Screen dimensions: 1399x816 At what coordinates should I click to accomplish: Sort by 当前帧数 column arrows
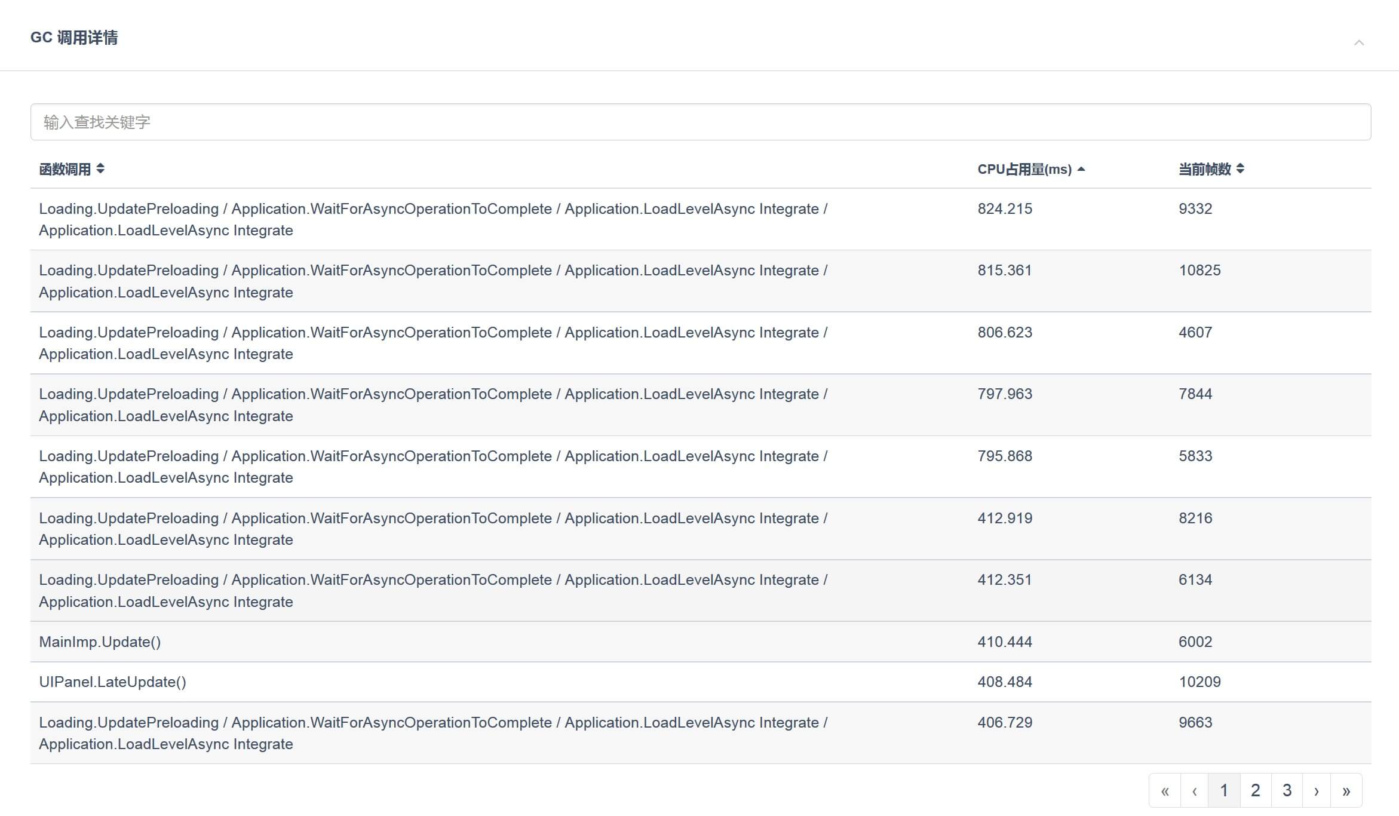point(1240,169)
